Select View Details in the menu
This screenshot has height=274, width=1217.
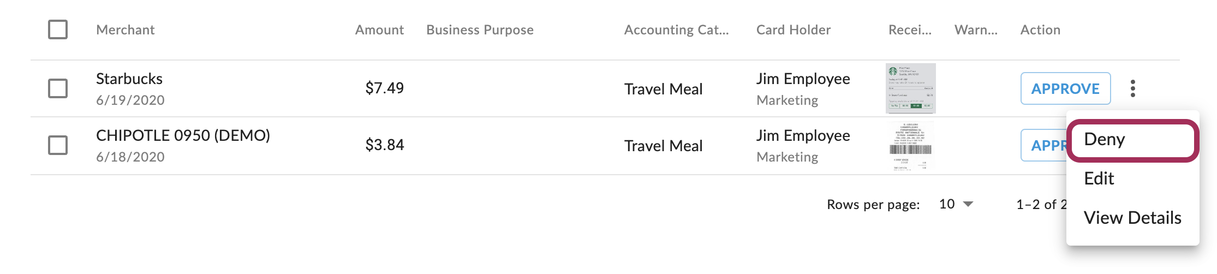[x=1132, y=218]
